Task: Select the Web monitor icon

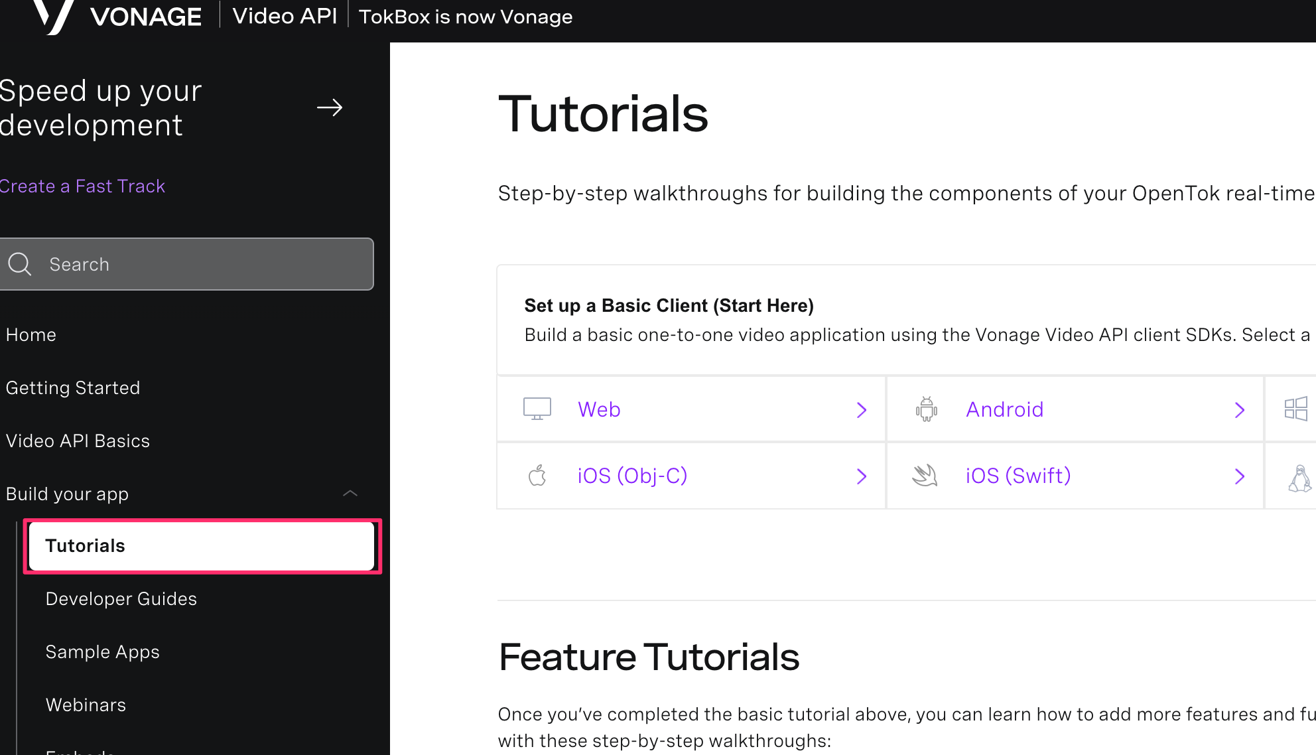Action: tap(537, 409)
